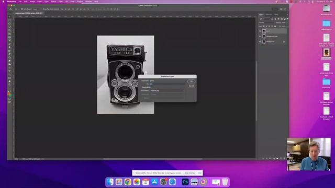The width and height of the screenshot is (335, 188).
Task: Hide the top green layer eye icon
Action: (260, 31)
